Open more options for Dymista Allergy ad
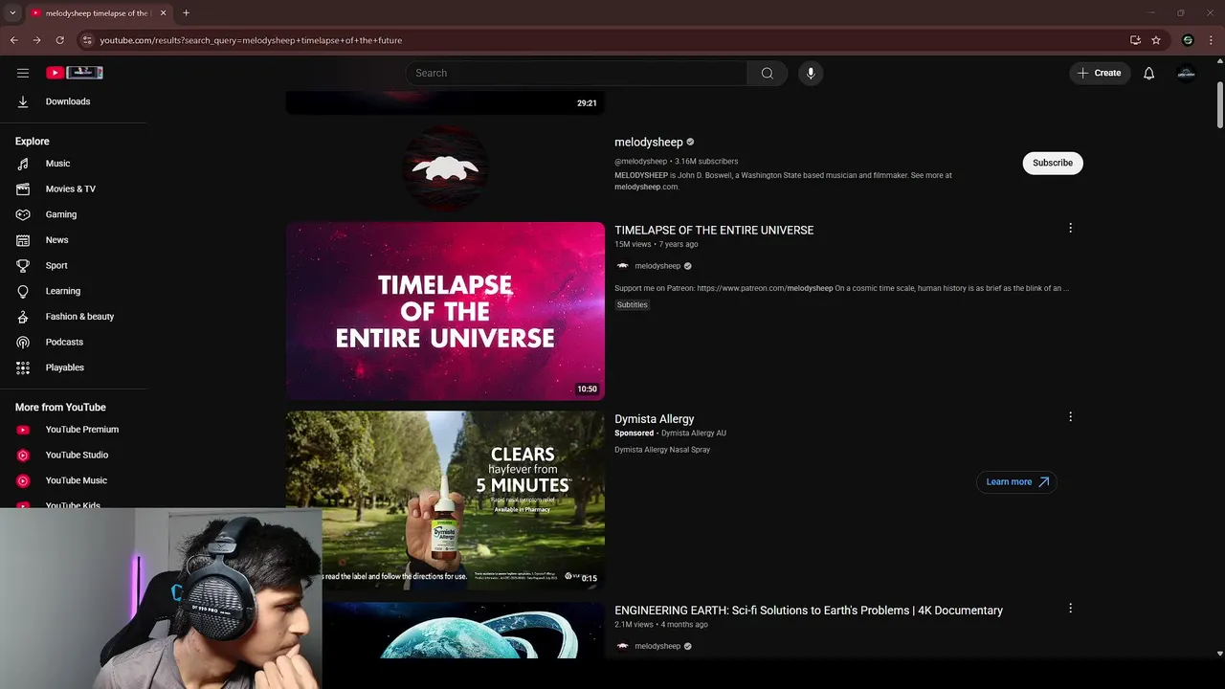 (x=1070, y=416)
